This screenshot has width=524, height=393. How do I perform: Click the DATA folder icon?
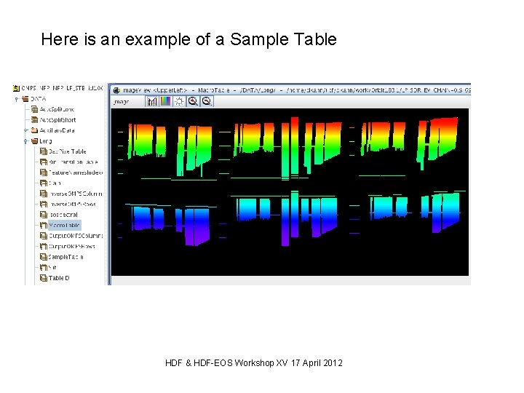[x=25, y=99]
